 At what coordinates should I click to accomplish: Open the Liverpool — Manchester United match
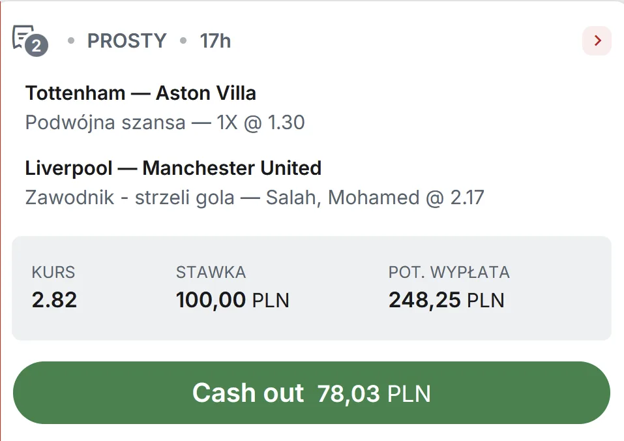click(173, 168)
